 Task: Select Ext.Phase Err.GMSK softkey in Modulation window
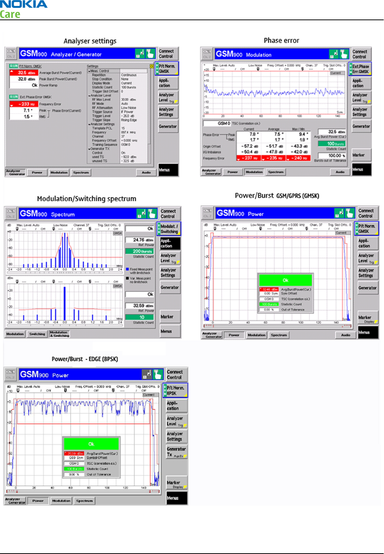[x=361, y=69]
